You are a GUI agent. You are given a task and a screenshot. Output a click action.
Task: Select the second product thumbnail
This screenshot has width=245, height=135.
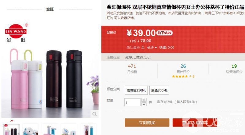31,130
